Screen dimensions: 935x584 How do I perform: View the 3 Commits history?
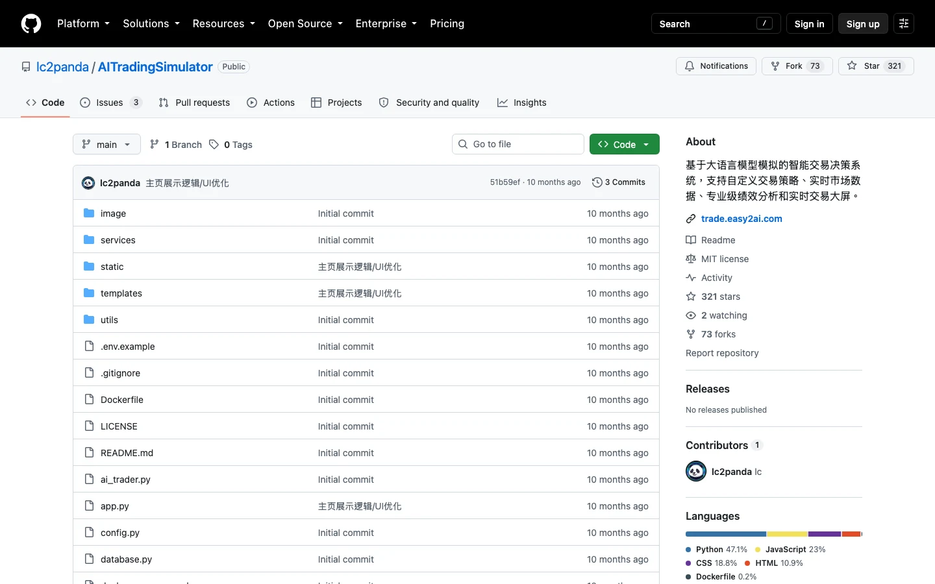(619, 182)
